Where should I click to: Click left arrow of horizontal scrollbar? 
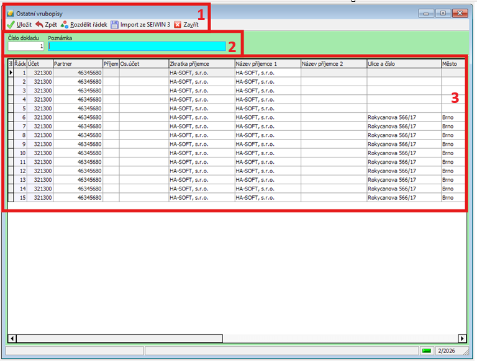pos(12,339)
